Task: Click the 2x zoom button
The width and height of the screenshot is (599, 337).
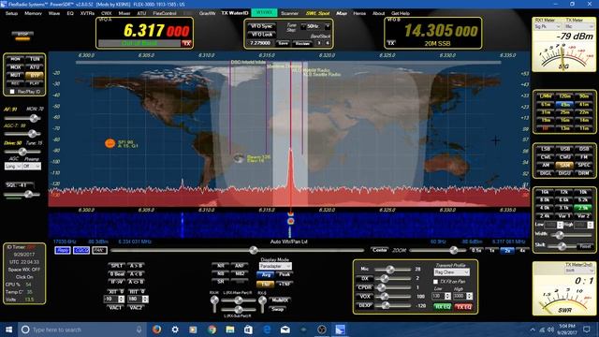Action: click(507, 251)
